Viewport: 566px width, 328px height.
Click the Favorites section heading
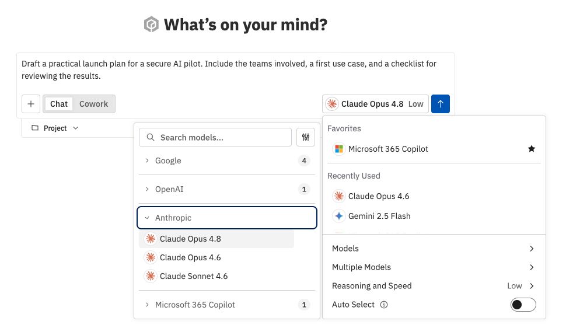pyautogui.click(x=344, y=128)
